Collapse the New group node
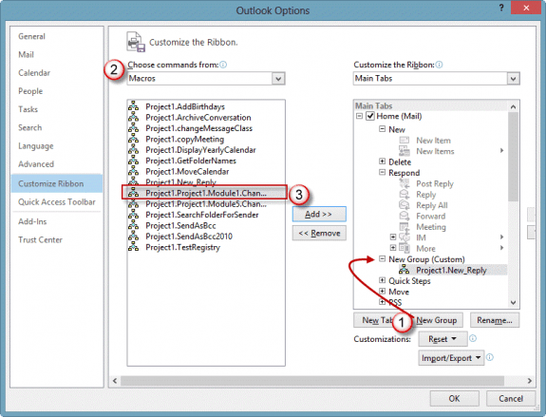This screenshot has width=546, height=417. (382, 129)
